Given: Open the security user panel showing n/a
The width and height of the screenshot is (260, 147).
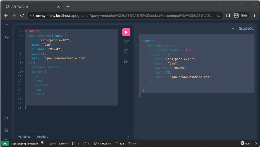Looking at the screenshot, I should [120, 143].
